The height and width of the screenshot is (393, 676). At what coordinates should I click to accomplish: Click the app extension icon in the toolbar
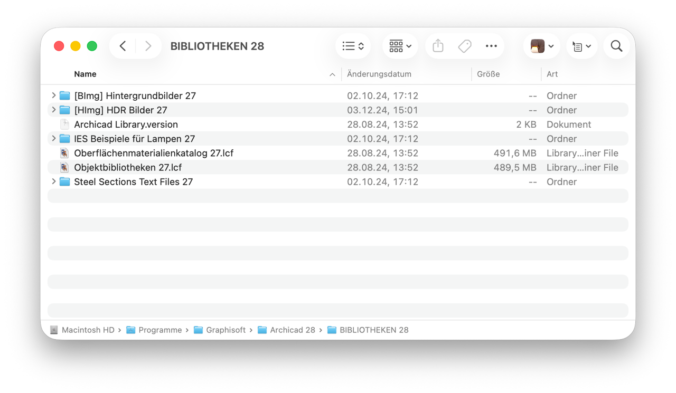coord(538,46)
